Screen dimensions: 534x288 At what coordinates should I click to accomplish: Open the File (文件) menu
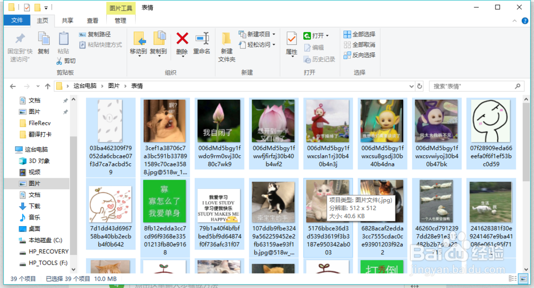[x=17, y=20]
